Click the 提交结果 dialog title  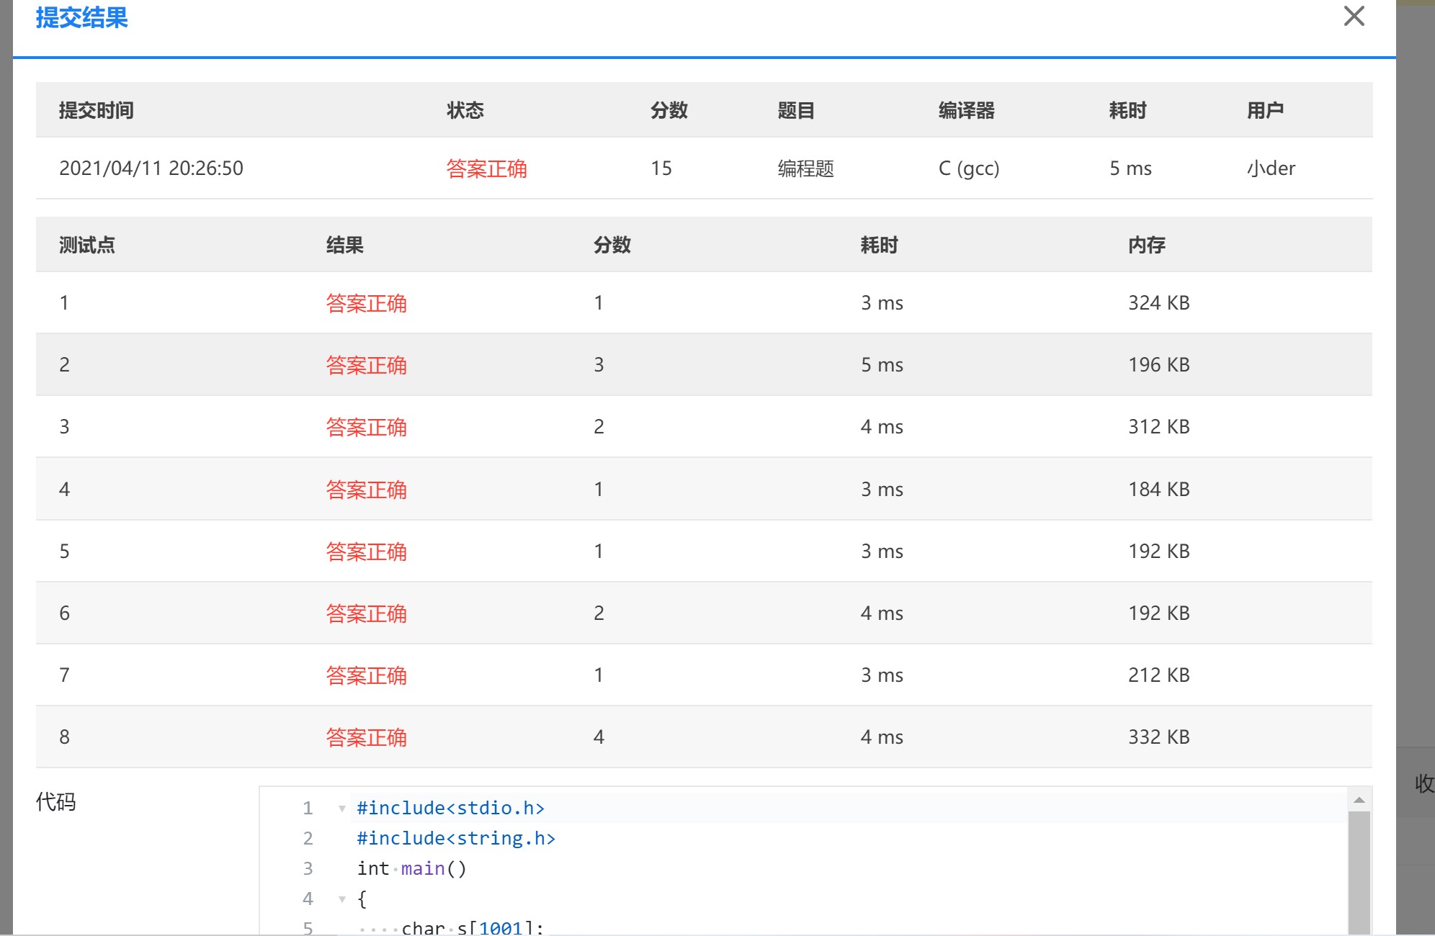click(x=81, y=17)
